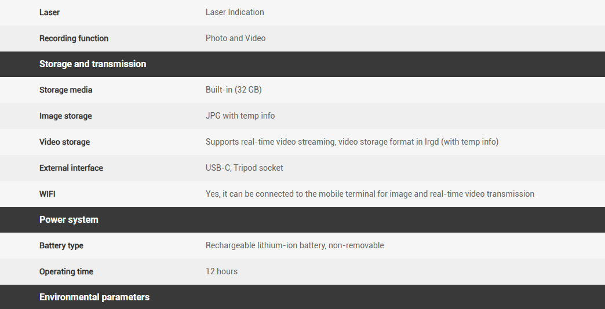Image resolution: width=605 pixels, height=309 pixels.
Task: Select the 'Laser' row label
Action: click(50, 12)
